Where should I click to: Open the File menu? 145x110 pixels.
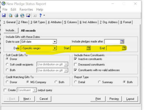5,10
